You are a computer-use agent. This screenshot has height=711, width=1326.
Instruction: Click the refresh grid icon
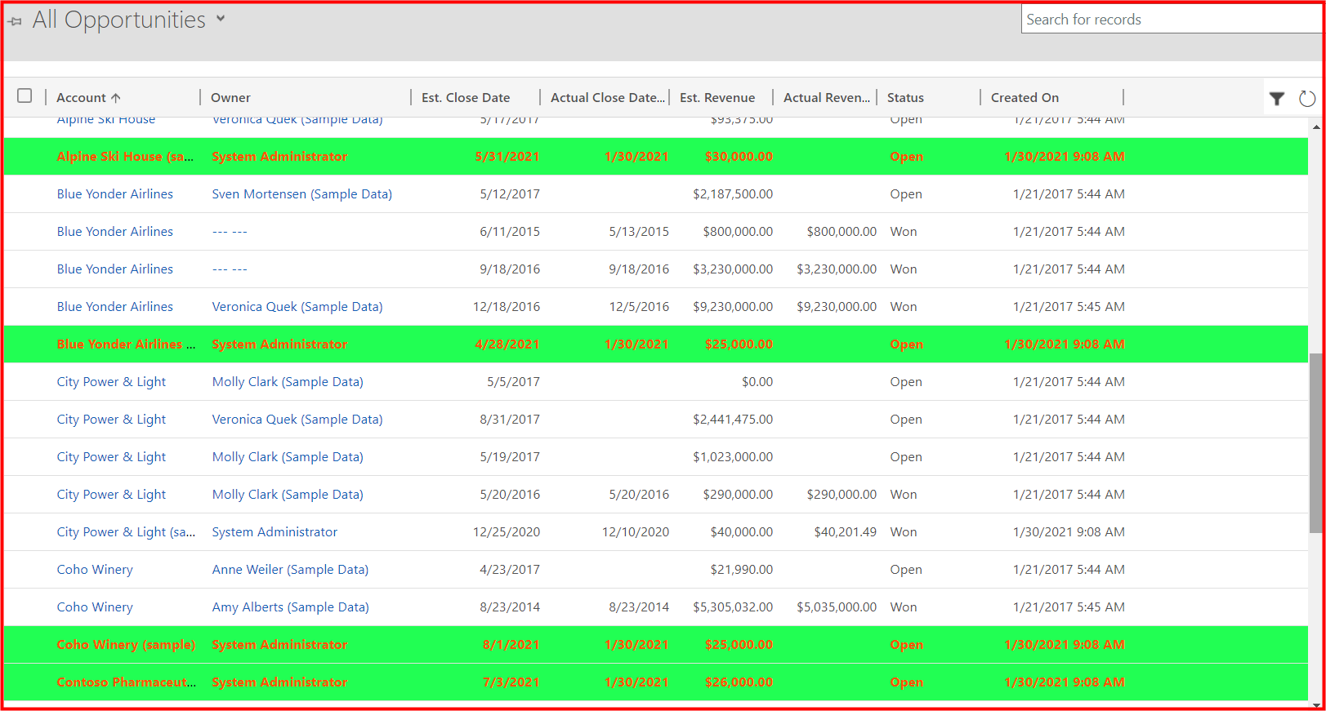[x=1307, y=99]
